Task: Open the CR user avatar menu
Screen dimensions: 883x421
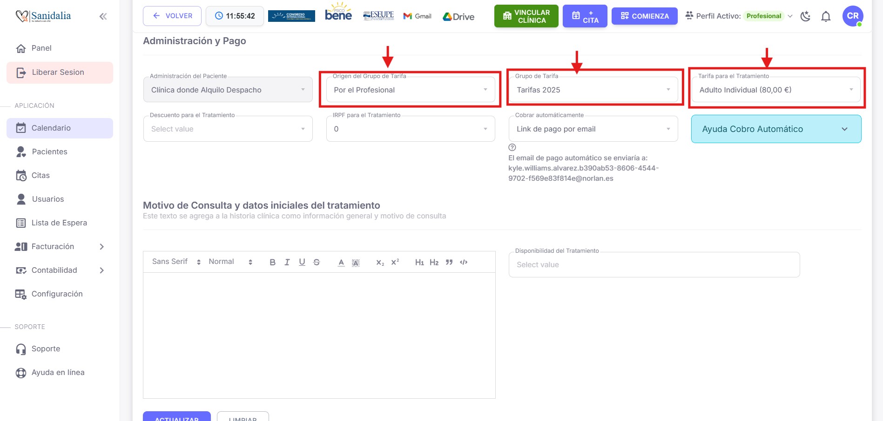Action: point(852,16)
